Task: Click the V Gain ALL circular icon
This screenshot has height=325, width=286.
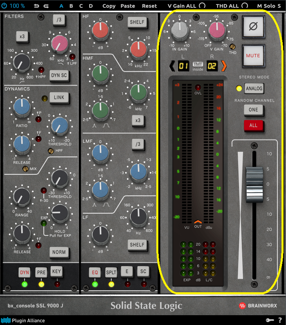Action: (x=202, y=6)
